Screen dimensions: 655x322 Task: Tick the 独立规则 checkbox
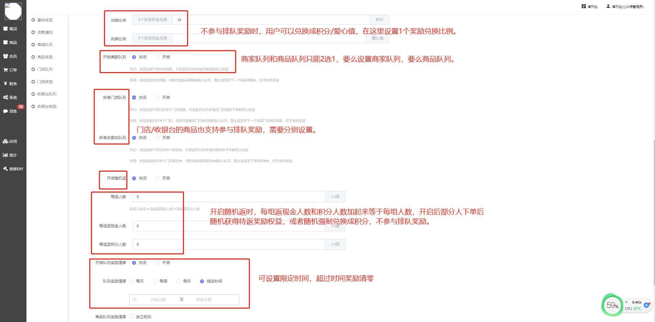point(131,317)
